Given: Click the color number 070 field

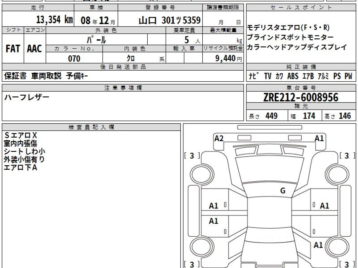Looking at the screenshot, I should 74,59.
